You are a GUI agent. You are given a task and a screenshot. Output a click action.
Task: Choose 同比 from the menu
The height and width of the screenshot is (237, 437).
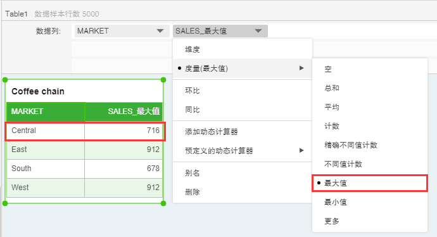[x=193, y=110]
